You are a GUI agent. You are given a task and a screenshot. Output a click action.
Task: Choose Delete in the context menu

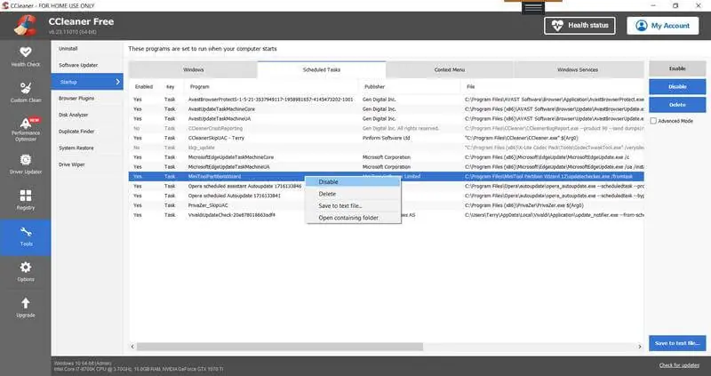[x=353, y=194]
